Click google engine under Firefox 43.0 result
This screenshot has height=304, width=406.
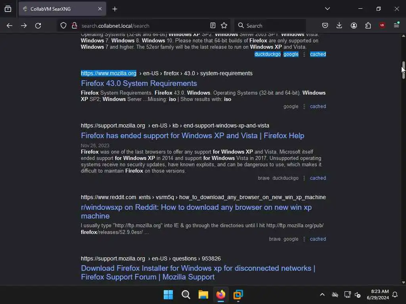click(291, 106)
